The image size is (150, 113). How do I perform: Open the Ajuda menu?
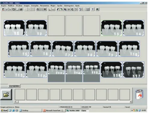click(77, 6)
